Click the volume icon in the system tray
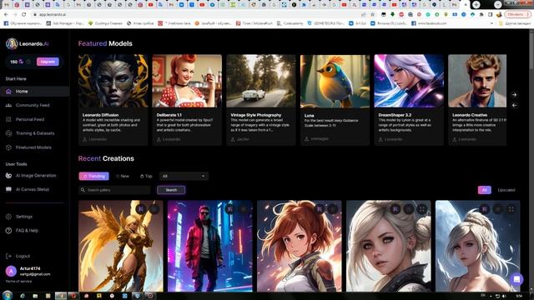Image resolution: width=534 pixels, height=300 pixels. [504, 296]
